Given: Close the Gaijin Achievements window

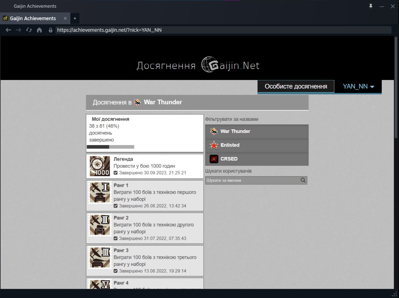Looking at the screenshot, I should click(x=393, y=6).
